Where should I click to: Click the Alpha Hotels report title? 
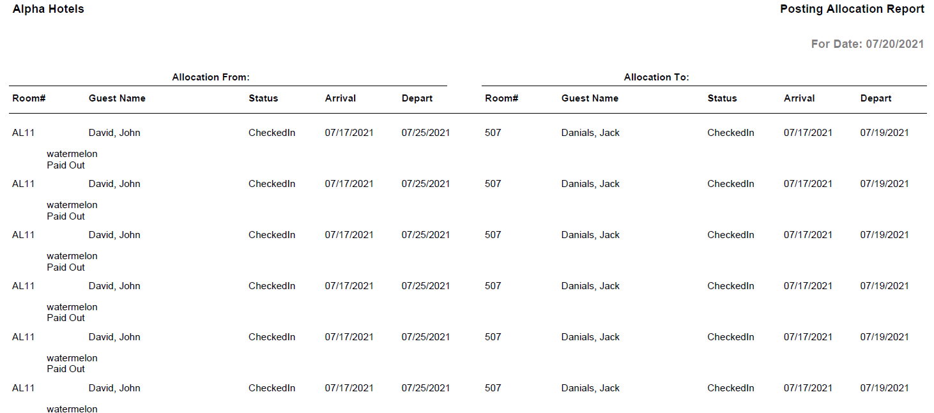(49, 9)
